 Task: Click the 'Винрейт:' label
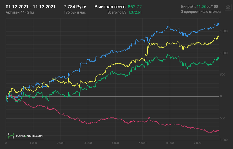coord(188,7)
